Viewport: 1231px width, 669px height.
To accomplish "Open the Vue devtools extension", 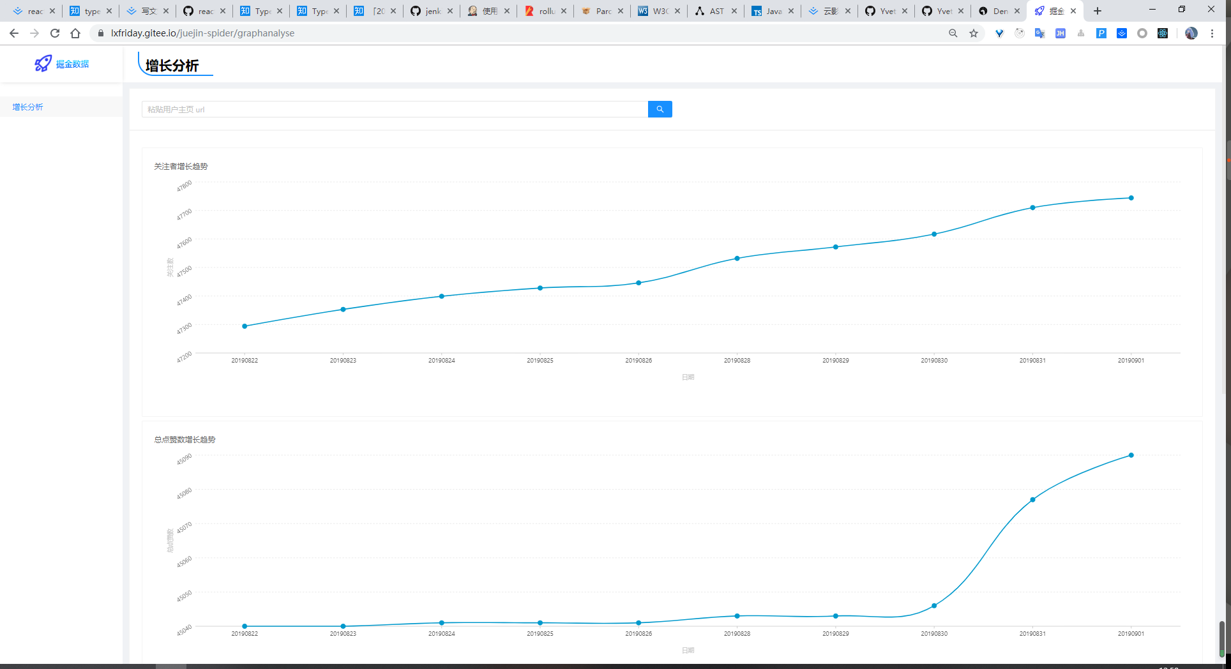I will coord(999,33).
